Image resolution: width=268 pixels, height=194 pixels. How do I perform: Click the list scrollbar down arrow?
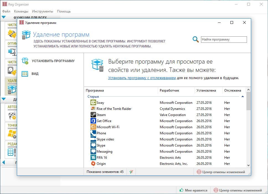coord(249,165)
